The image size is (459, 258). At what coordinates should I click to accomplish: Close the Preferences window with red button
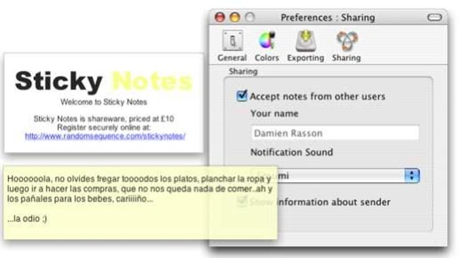point(219,18)
